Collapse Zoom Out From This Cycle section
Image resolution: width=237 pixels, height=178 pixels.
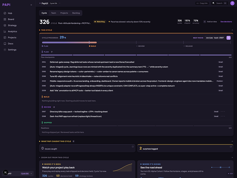[232, 158]
